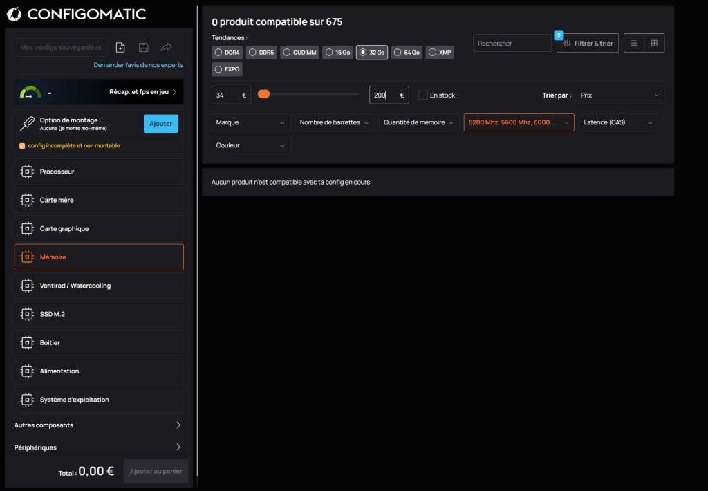Screen dimensions: 708x491
Task: Open the Marque dropdown filter
Action: coord(251,122)
